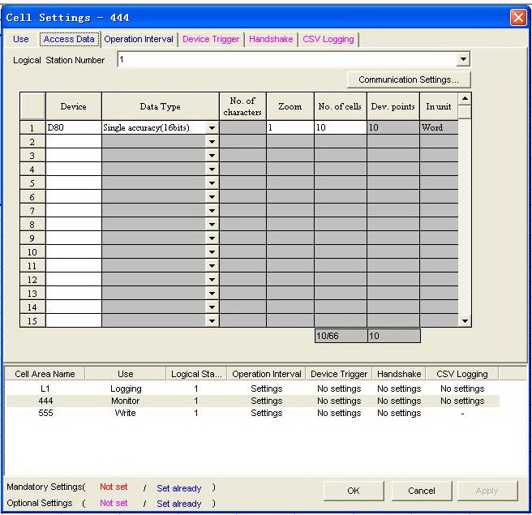Open Data Type dropdown in row 1
Viewport: 532px width, 515px height.
212,128
